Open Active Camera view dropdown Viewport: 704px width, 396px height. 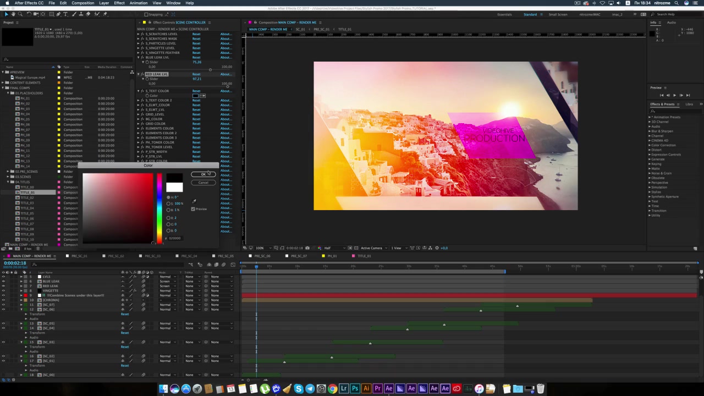coord(373,248)
